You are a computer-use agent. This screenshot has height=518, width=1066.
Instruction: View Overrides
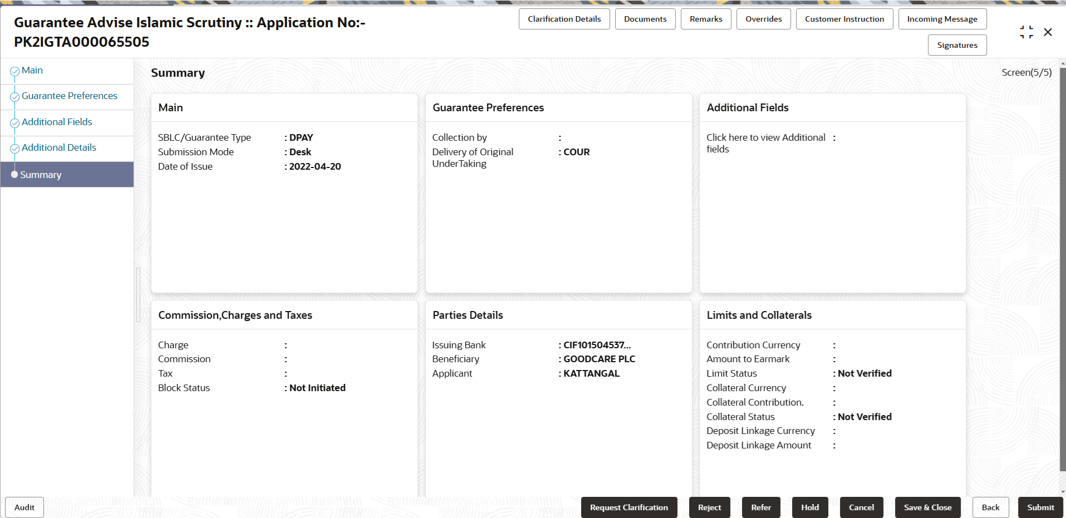click(764, 19)
